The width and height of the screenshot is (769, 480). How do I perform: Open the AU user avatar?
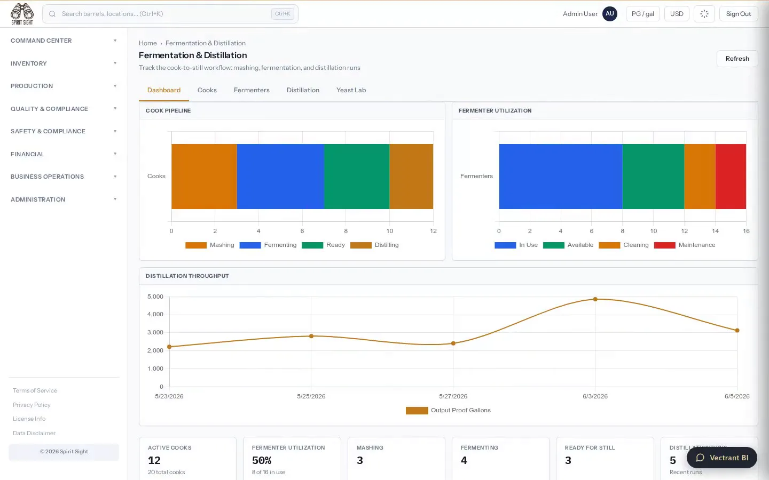[x=610, y=14]
